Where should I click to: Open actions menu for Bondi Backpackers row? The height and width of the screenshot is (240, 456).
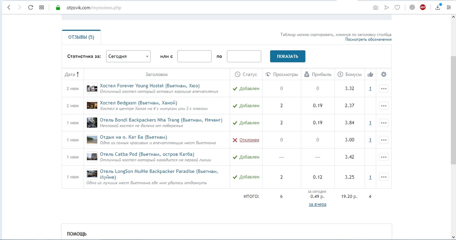383,123
